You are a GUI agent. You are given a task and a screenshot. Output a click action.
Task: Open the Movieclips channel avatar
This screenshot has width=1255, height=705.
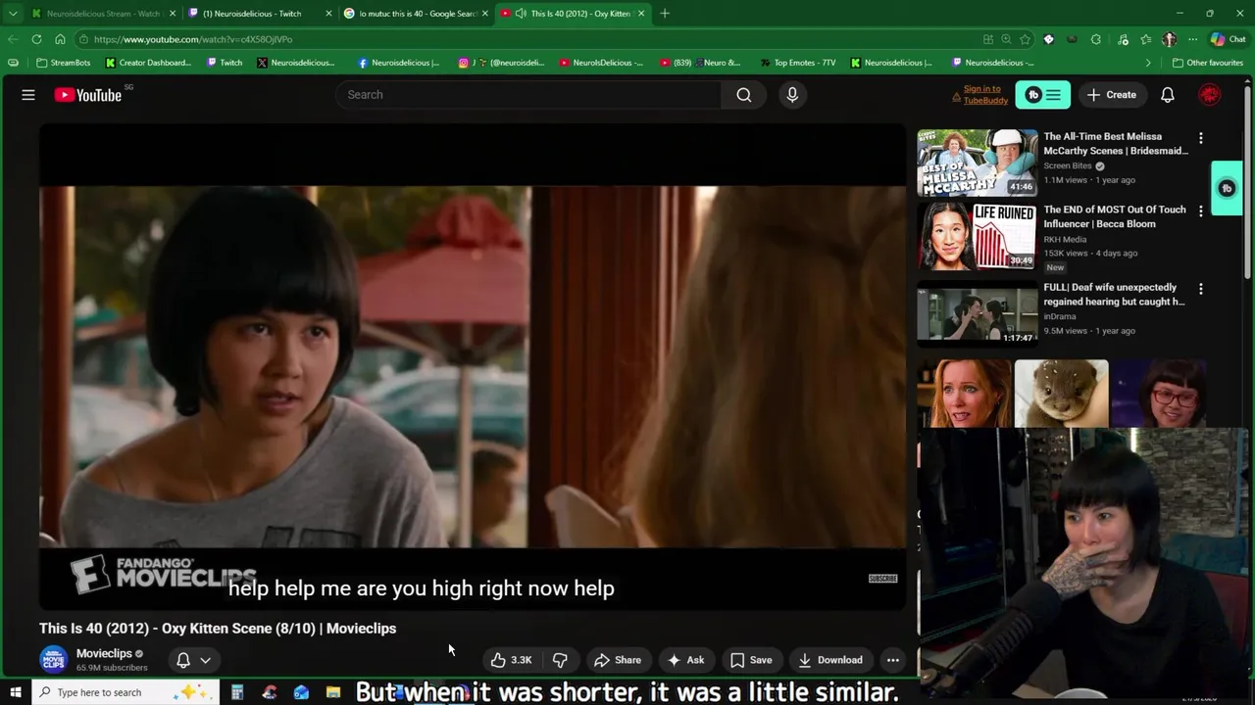(x=54, y=660)
